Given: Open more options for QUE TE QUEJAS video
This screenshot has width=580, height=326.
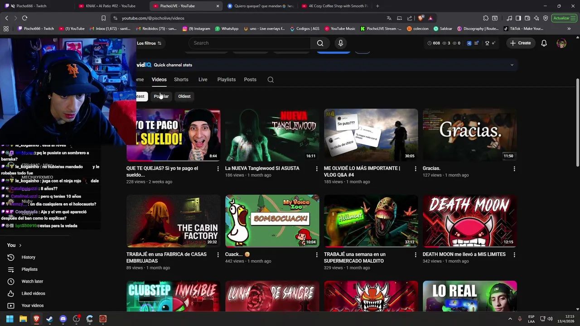Looking at the screenshot, I should tap(218, 169).
